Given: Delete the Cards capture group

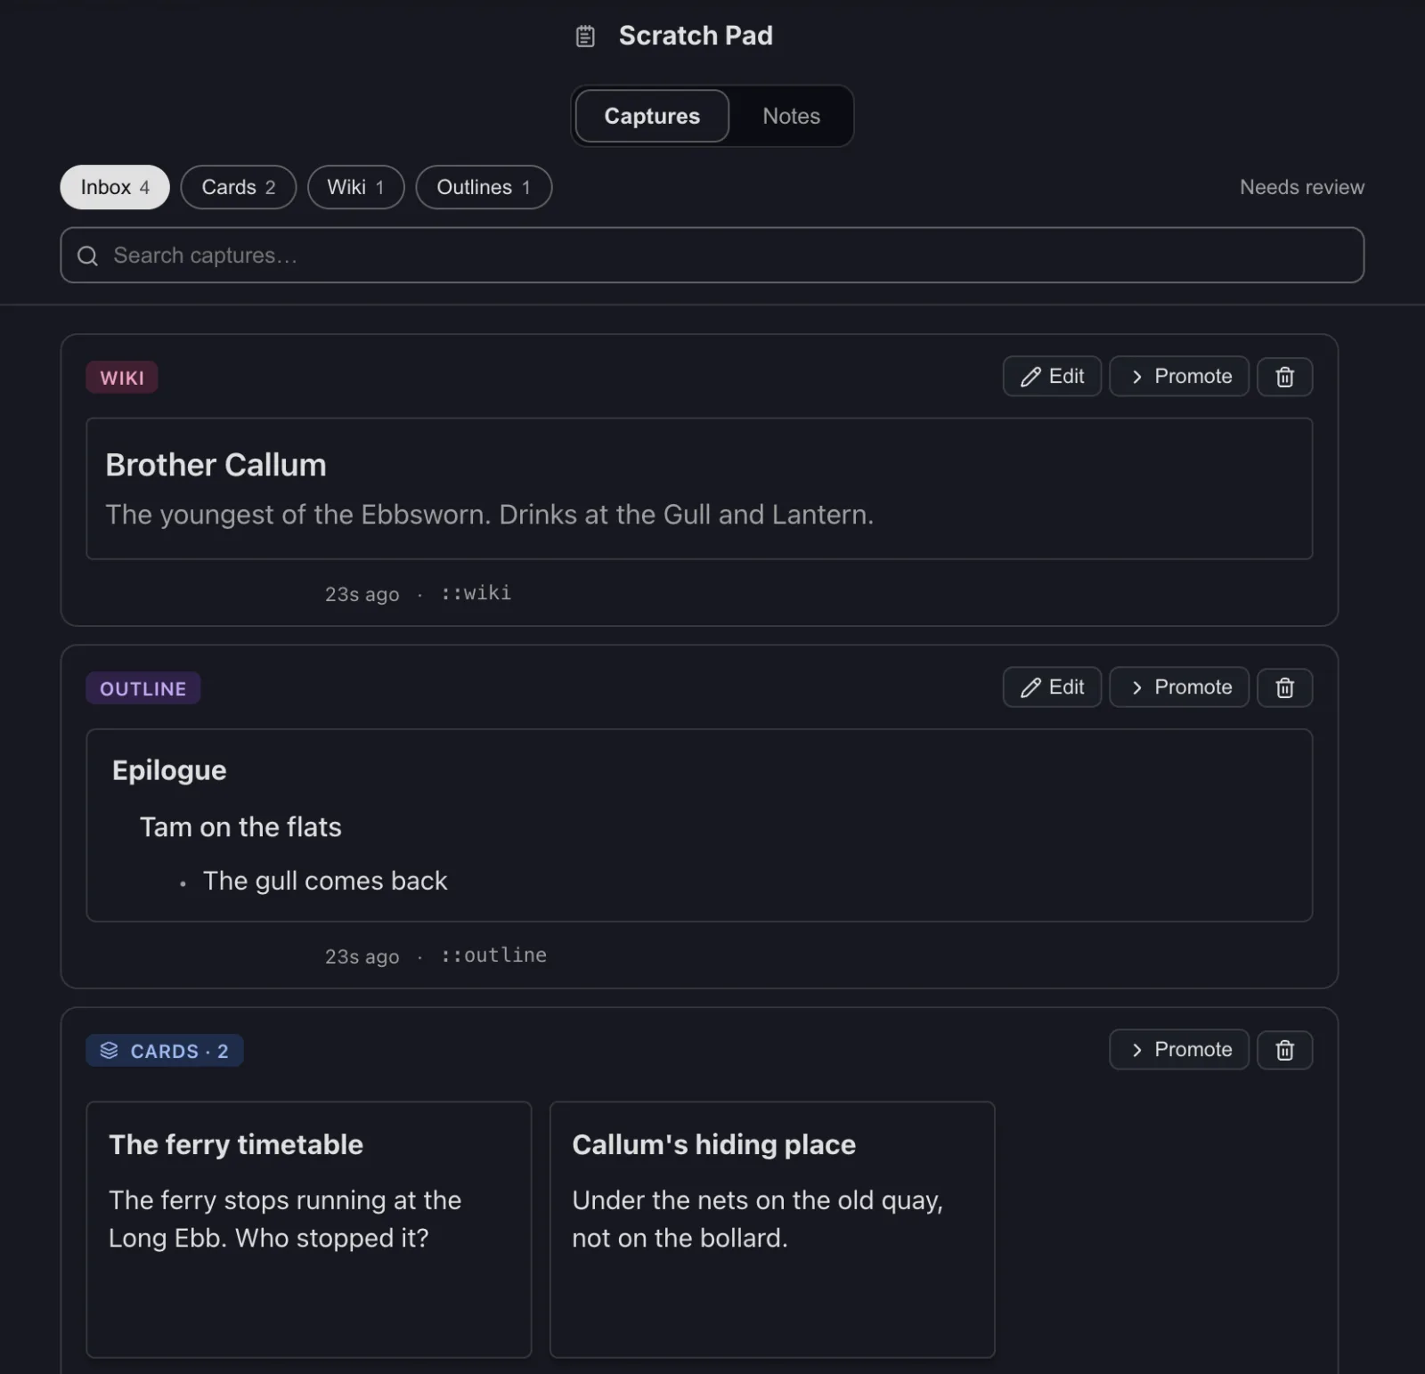Looking at the screenshot, I should (x=1284, y=1050).
